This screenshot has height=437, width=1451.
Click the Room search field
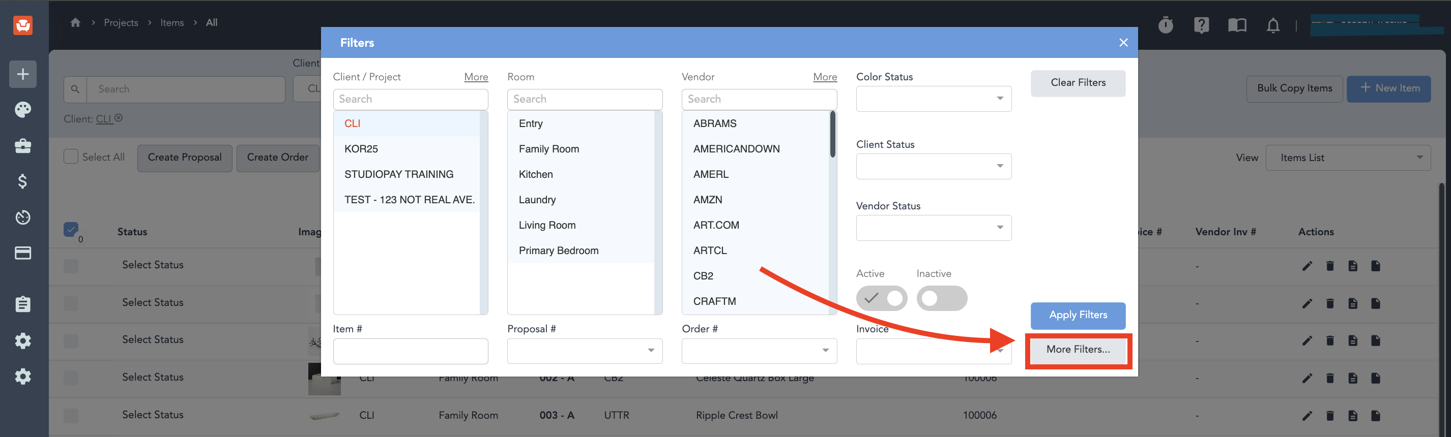pyautogui.click(x=585, y=99)
